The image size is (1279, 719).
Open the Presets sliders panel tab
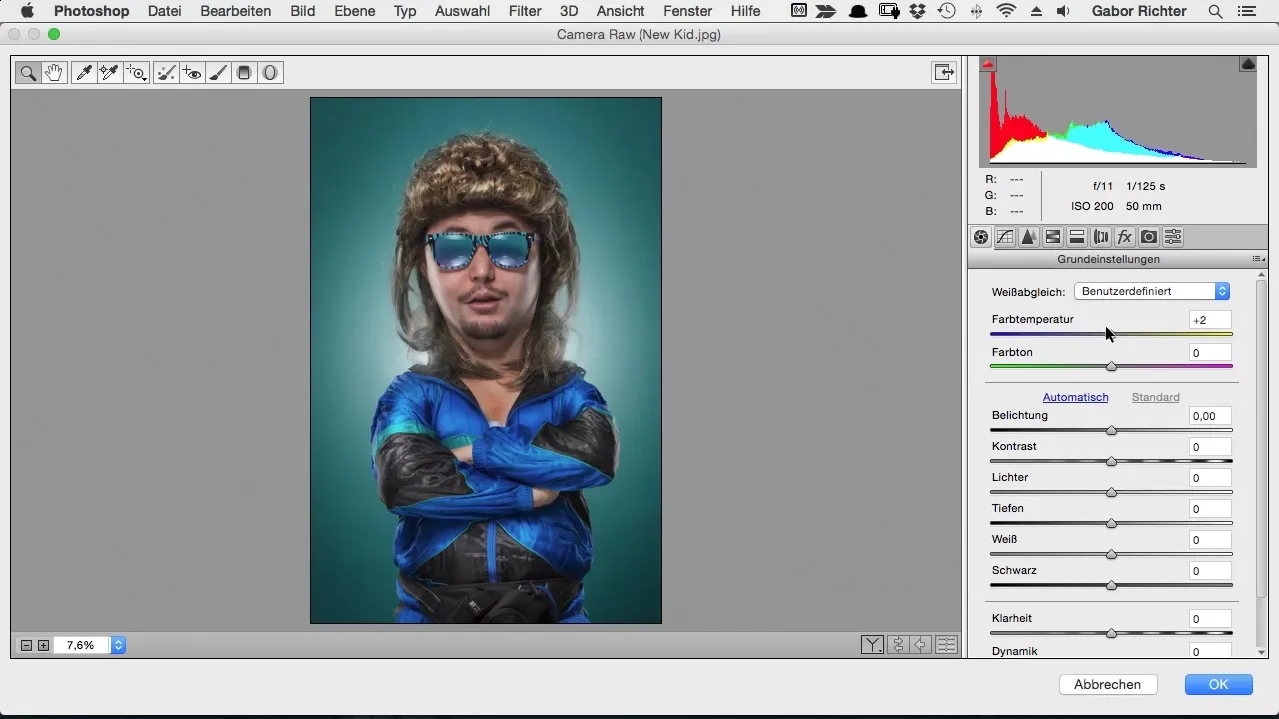coord(1173,237)
